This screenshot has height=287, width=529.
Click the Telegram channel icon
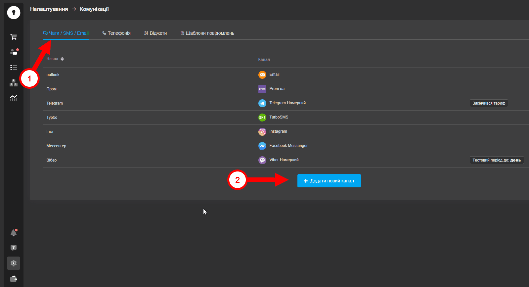tap(262, 103)
